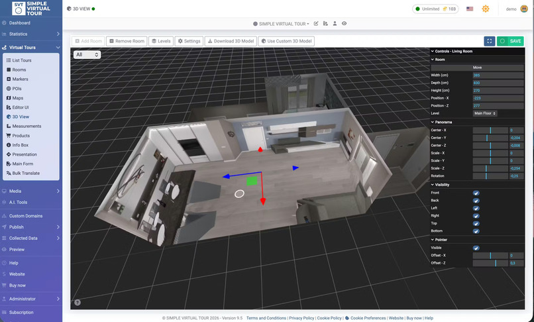Open List Tours in the sidebar

coord(22,60)
